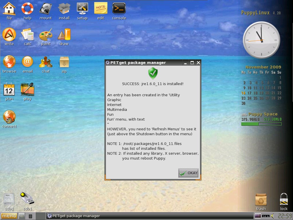Launch the play media icon

27,89
